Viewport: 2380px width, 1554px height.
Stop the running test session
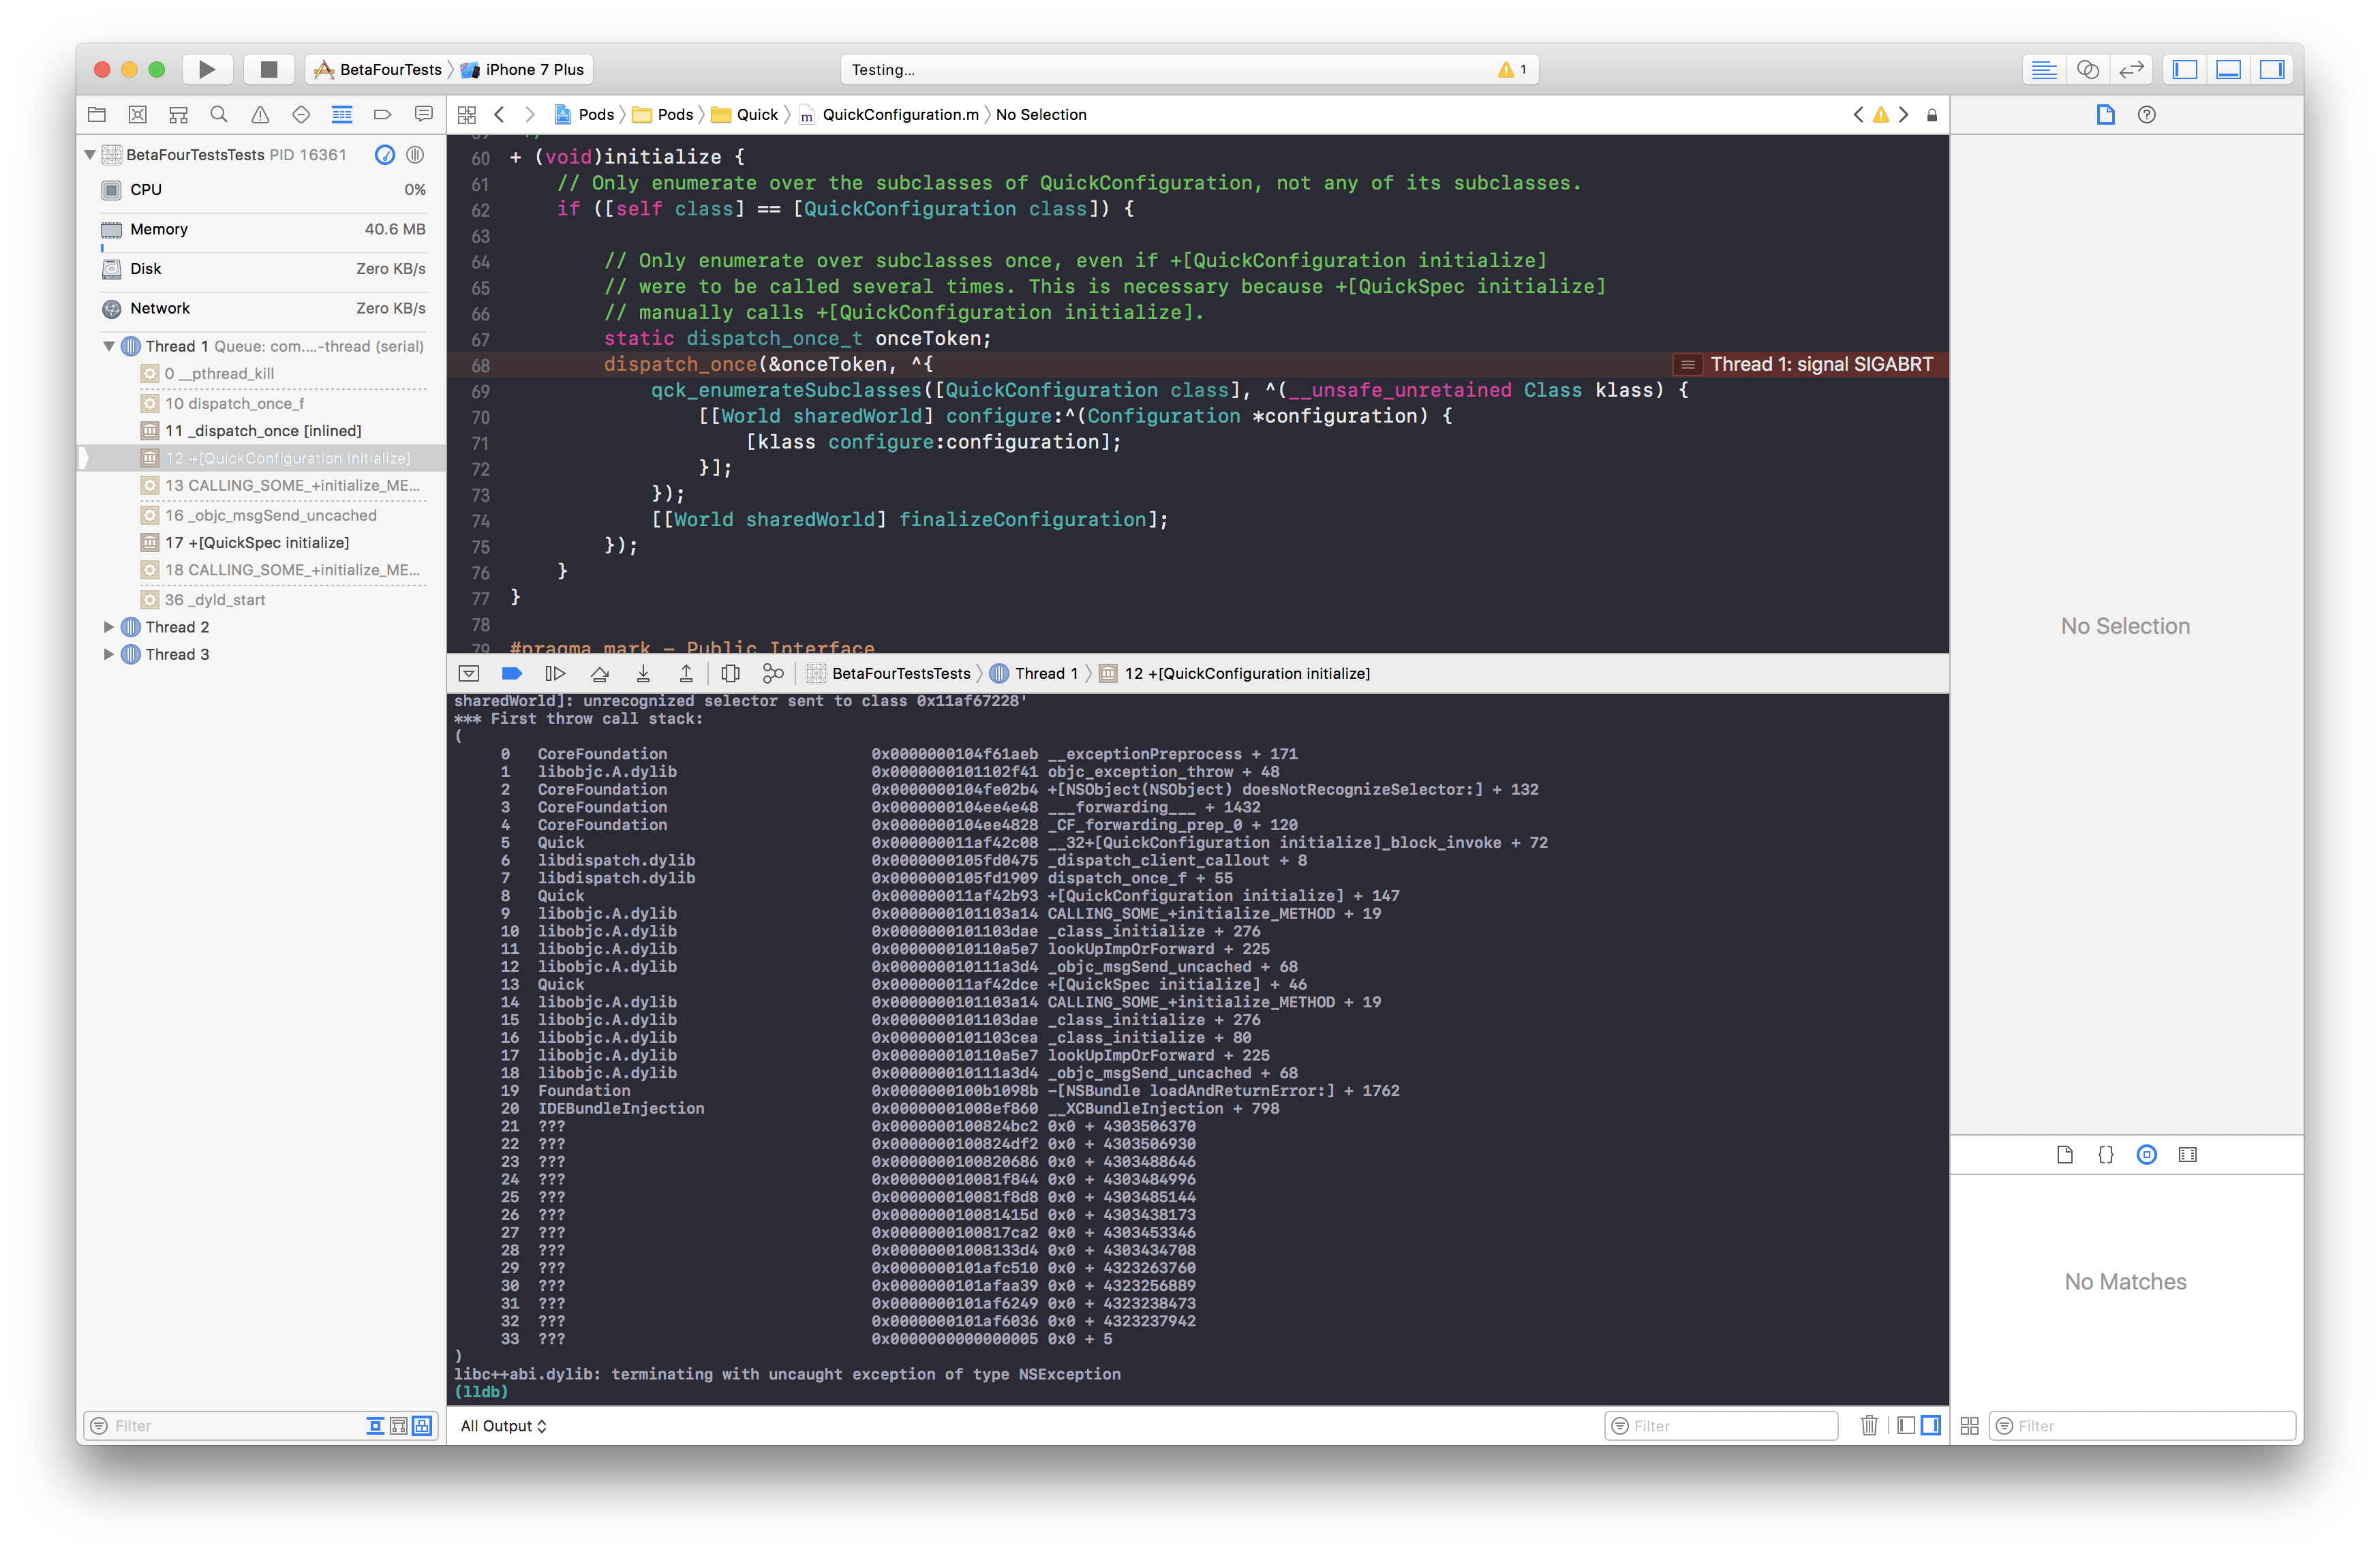268,69
